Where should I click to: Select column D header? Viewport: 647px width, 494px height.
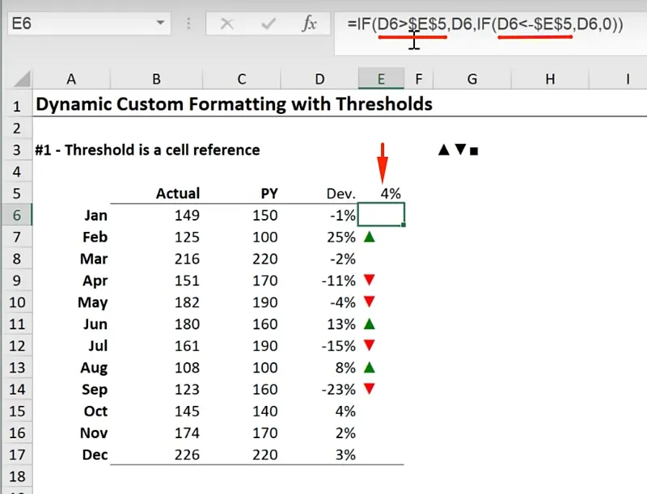pyautogui.click(x=320, y=78)
